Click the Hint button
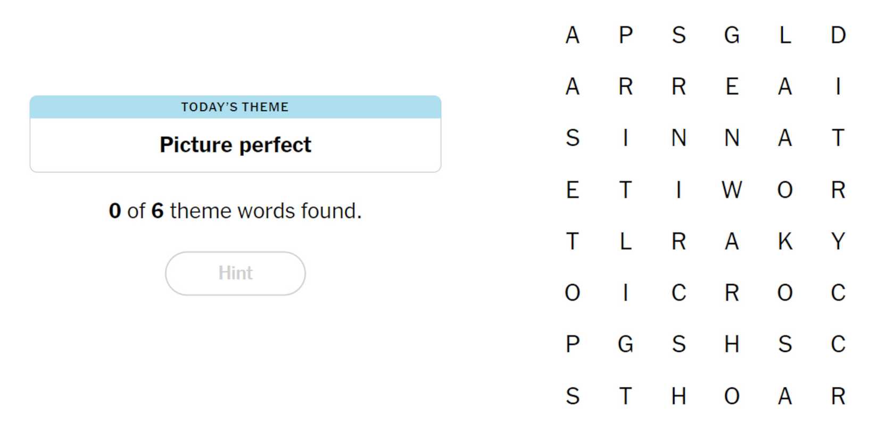Image resolution: width=878 pixels, height=439 pixels. pyautogui.click(x=235, y=274)
